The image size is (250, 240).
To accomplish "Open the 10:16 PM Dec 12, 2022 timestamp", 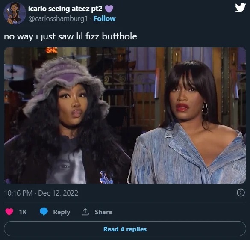I will tap(41, 193).
